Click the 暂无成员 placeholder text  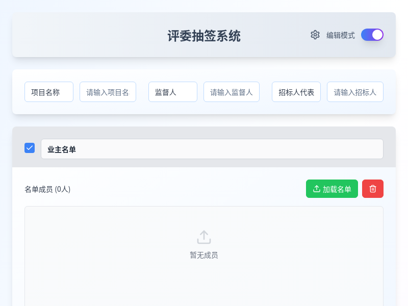tap(204, 256)
